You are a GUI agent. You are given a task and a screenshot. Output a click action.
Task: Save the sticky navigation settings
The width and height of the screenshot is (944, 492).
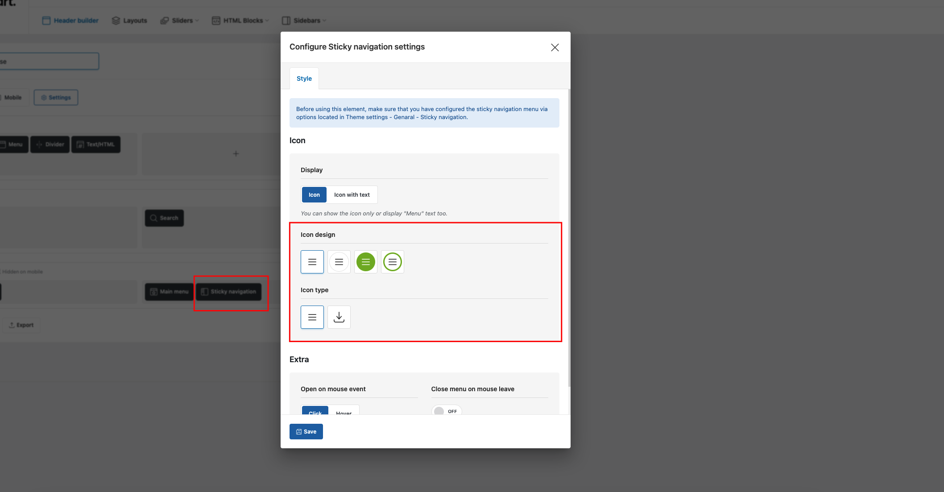(x=306, y=431)
